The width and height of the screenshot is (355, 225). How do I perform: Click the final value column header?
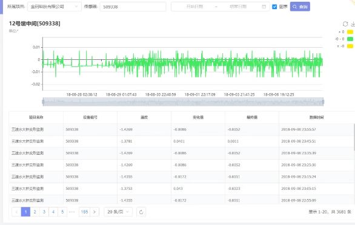252,117
